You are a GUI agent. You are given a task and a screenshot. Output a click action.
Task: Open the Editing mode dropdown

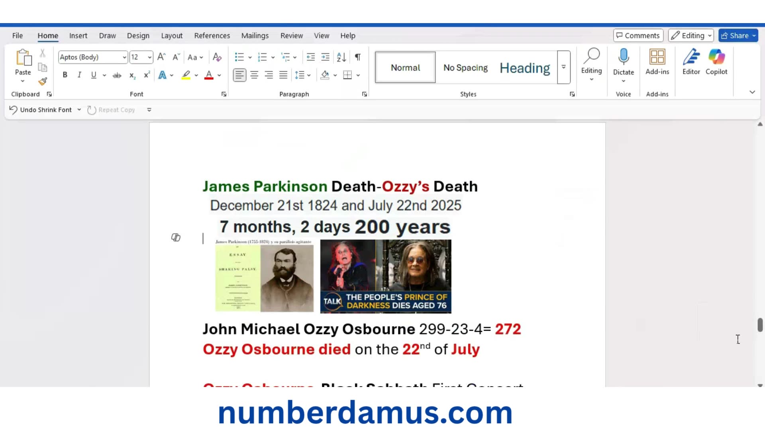point(691,35)
